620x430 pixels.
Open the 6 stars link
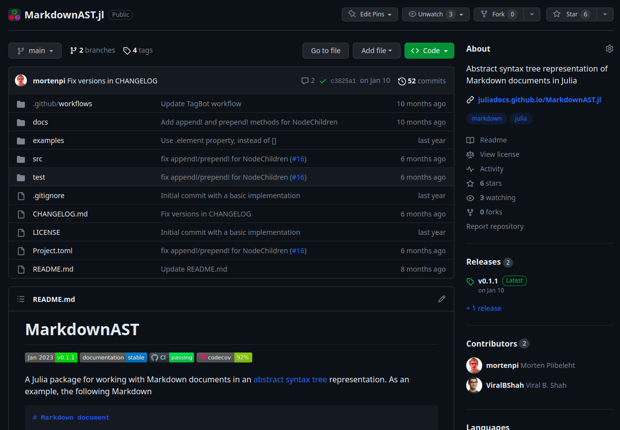(484, 183)
